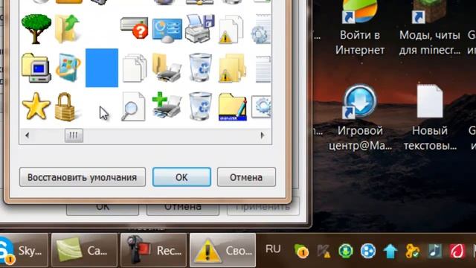Click the music note tray icon
This screenshot has height=268, width=476.
[x=434, y=252]
